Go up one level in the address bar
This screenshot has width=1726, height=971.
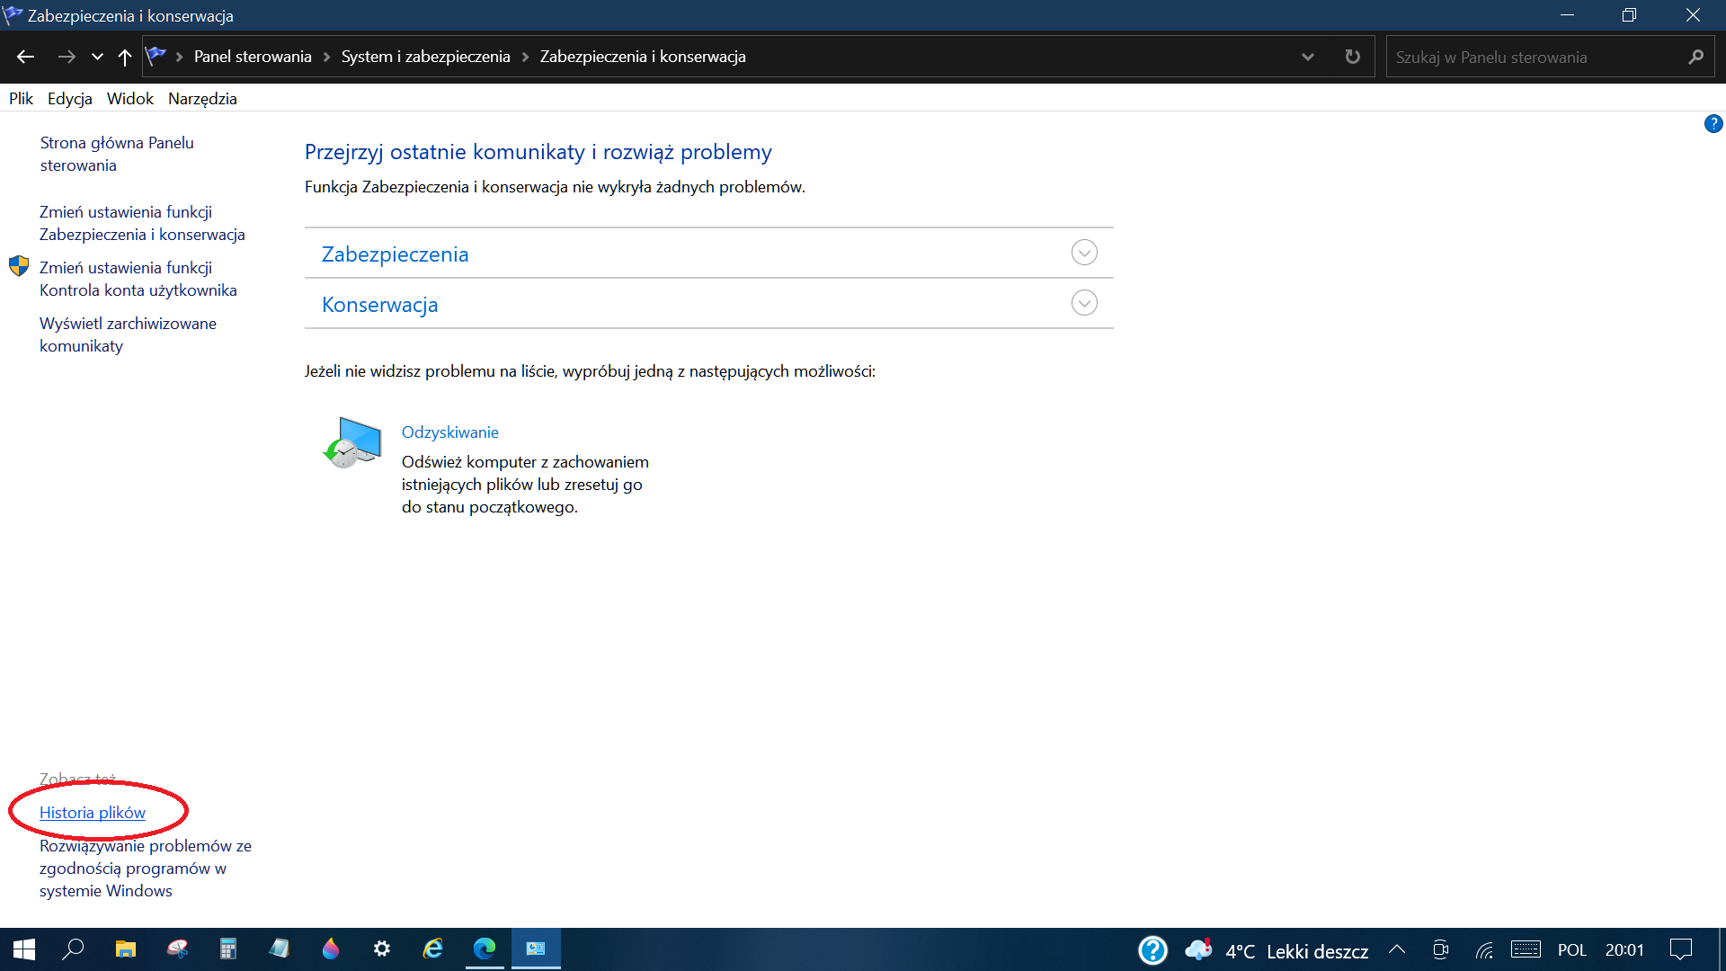[125, 56]
